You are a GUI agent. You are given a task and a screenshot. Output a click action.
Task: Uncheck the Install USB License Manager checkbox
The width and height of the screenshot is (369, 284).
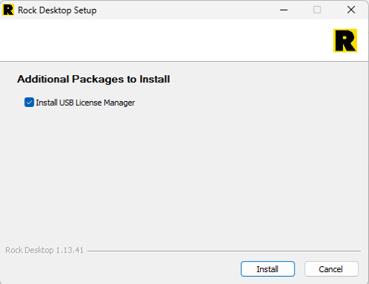point(29,103)
